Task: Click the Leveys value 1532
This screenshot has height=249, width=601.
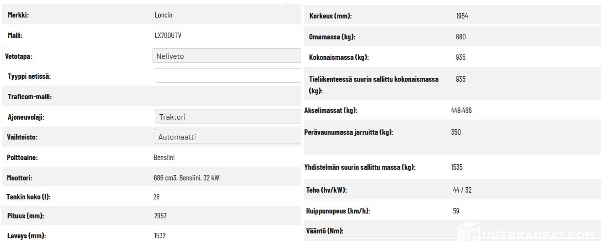Action: click(x=160, y=236)
